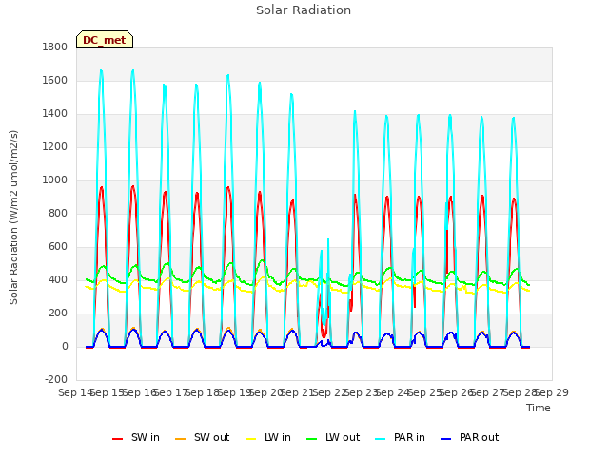The width and height of the screenshot is (609, 456).
Task: Click the 600 y-axis tick label
Action: 58,247
